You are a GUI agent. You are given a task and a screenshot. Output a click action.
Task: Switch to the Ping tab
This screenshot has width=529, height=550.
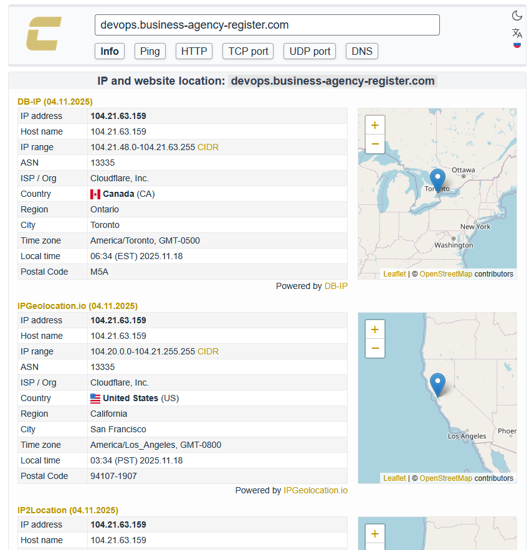click(x=150, y=51)
